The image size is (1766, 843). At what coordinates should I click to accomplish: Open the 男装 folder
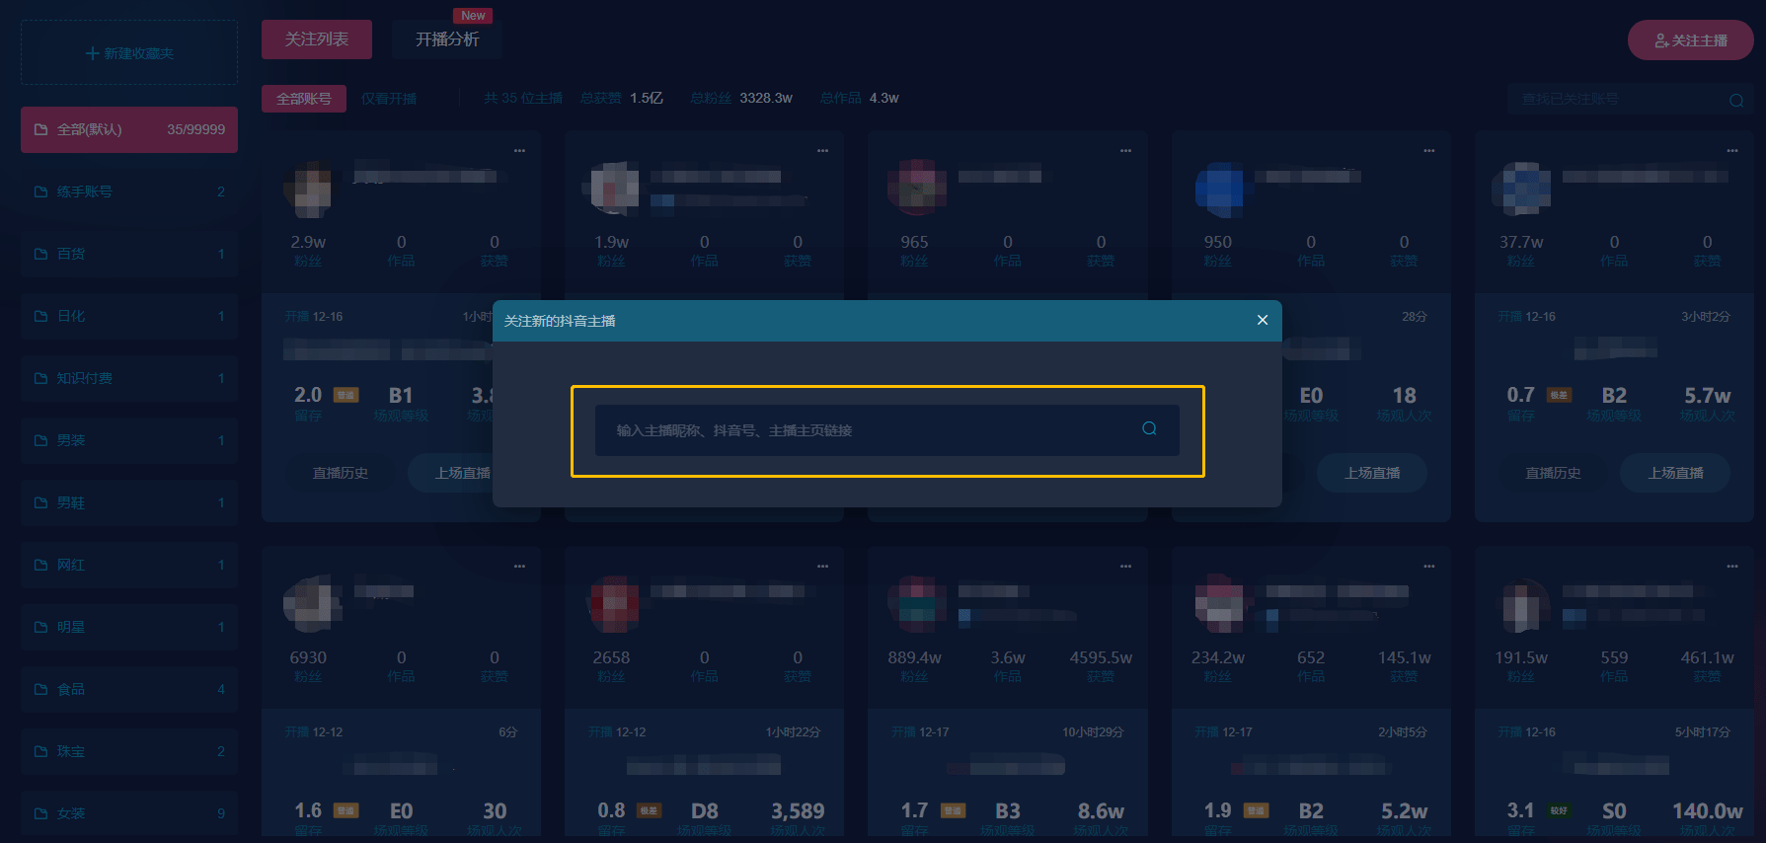pos(129,440)
